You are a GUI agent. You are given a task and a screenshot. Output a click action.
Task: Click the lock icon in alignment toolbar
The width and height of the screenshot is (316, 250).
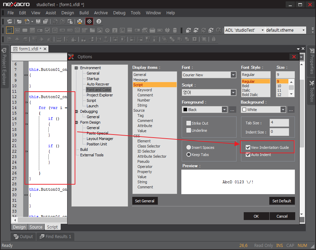coord(214,39)
